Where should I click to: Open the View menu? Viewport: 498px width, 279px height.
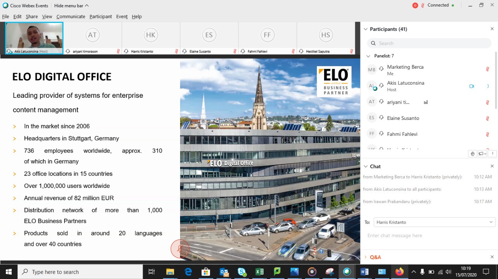[x=47, y=17]
